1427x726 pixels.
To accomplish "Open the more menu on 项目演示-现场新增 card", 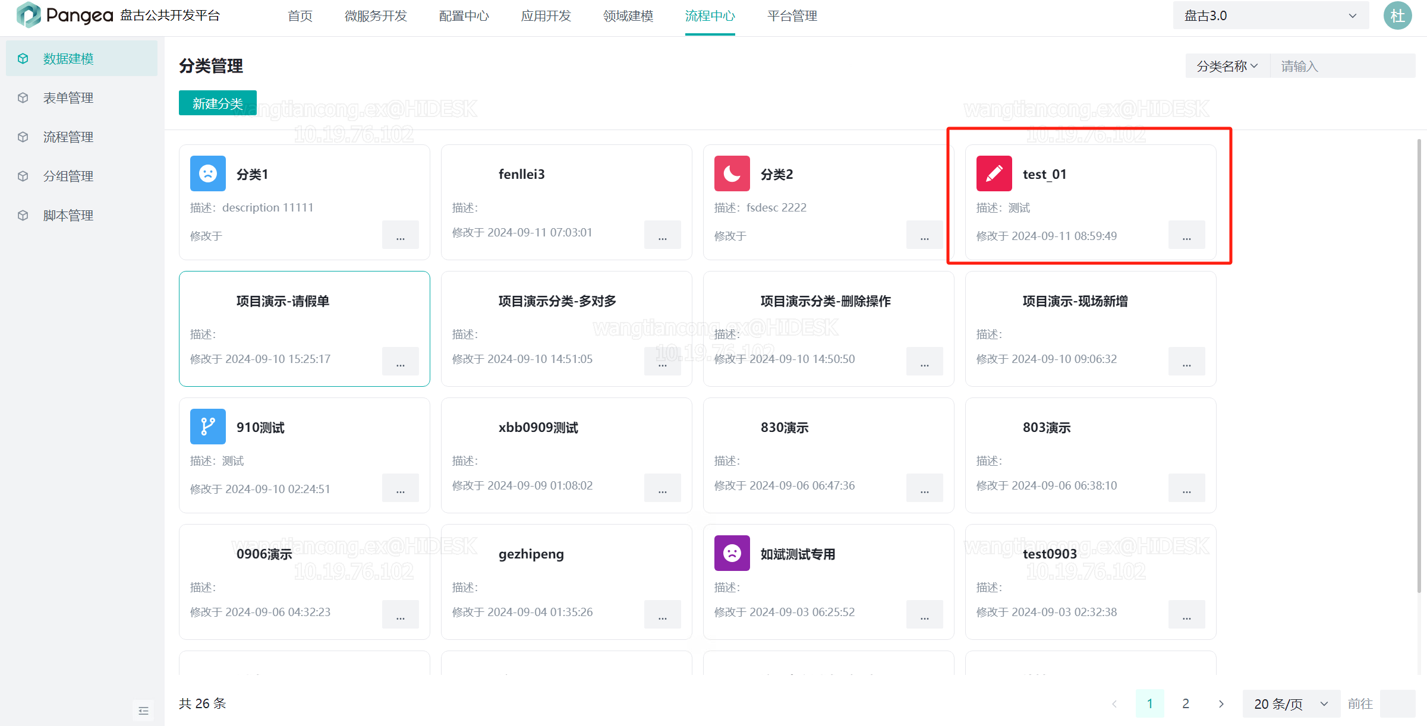I will coord(1187,361).
